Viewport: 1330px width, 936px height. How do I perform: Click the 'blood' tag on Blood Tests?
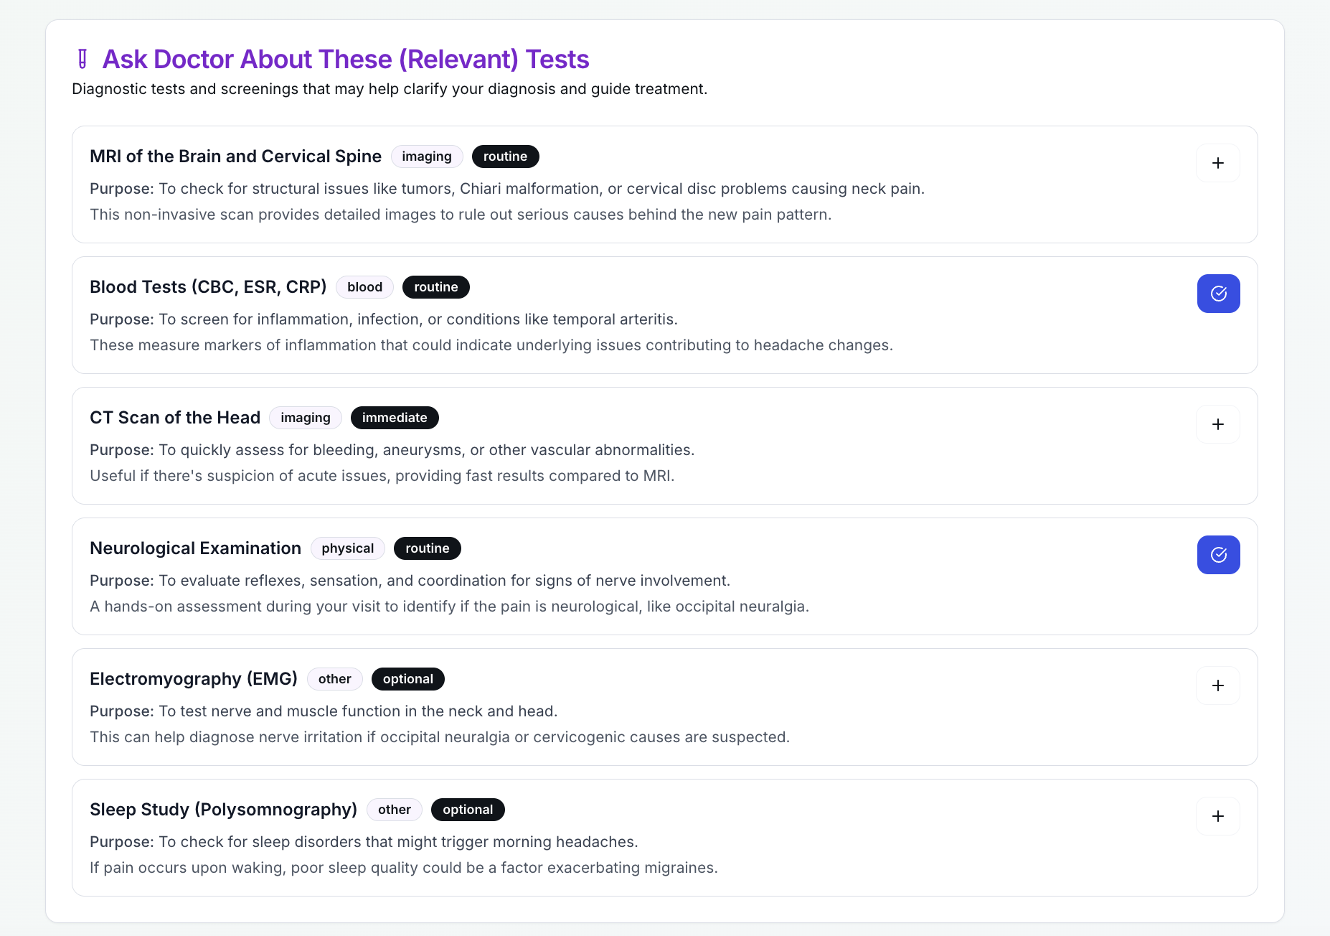pos(364,287)
